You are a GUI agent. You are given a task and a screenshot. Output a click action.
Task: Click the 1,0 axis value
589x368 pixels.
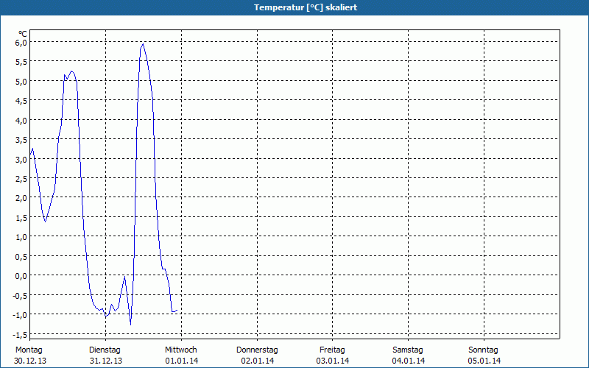tap(21, 237)
